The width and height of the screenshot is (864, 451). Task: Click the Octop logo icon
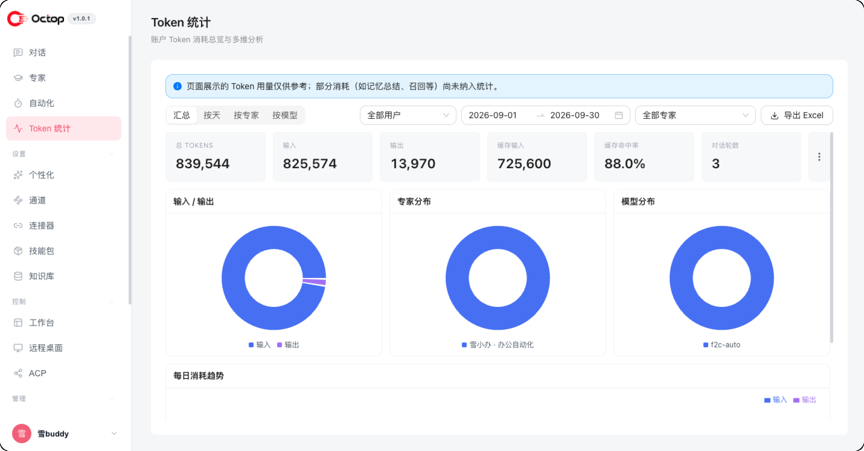pos(18,19)
